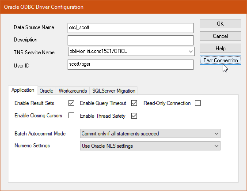Screen dimensions: 247x191
Task: Open the SQLServer Migration tab
Action: [x=114, y=91]
